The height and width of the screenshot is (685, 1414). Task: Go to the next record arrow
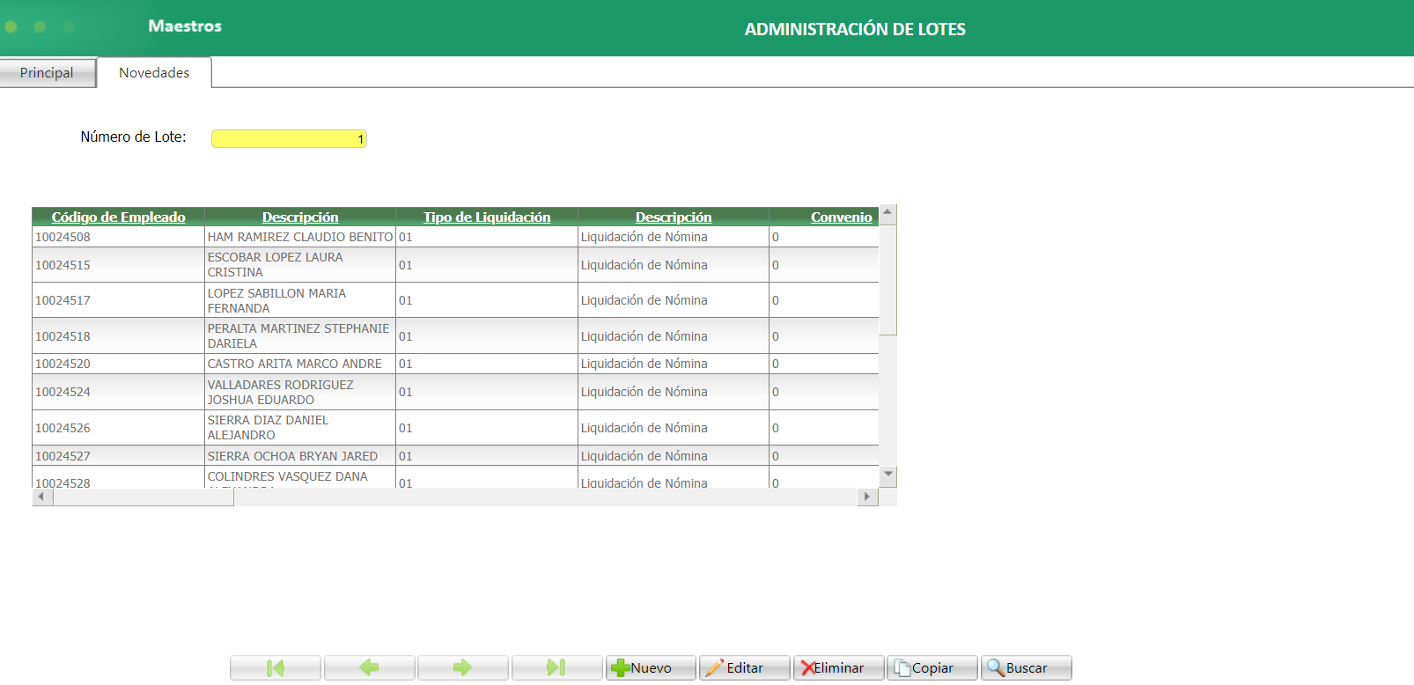(462, 667)
